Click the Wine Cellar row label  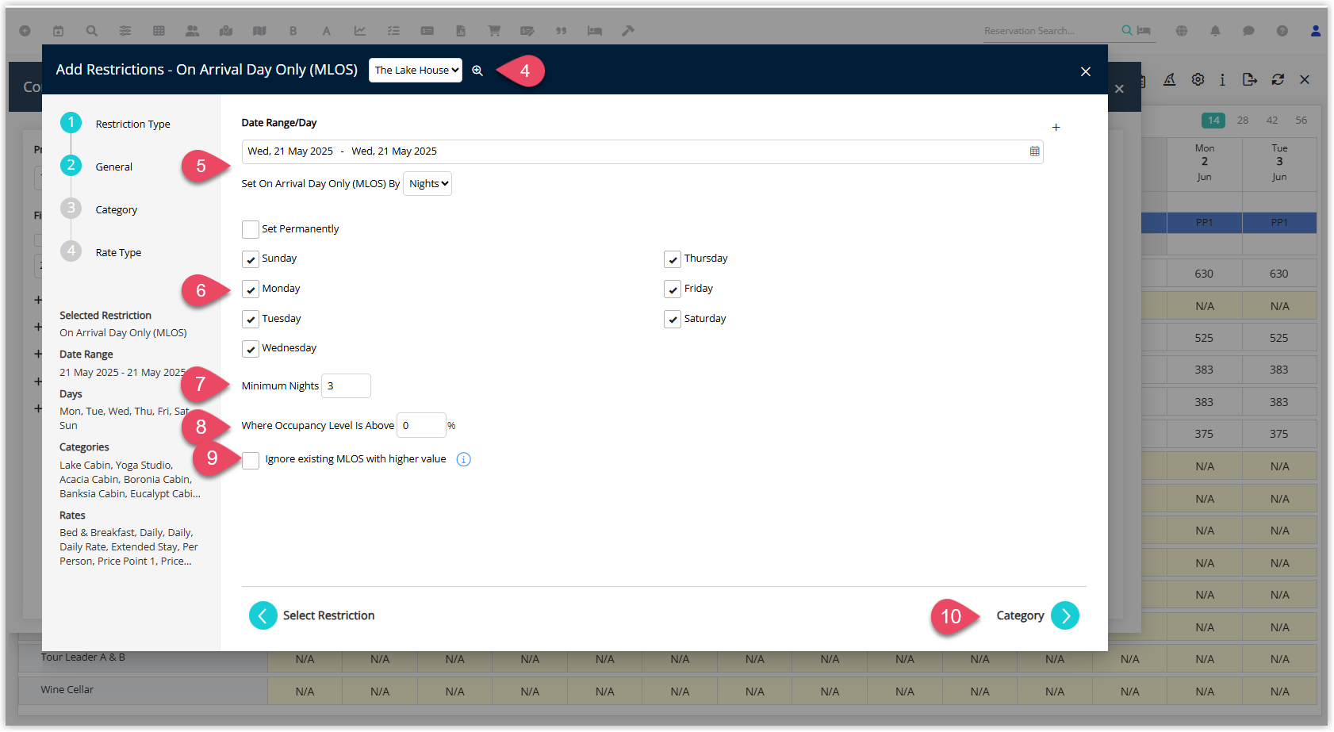67,690
